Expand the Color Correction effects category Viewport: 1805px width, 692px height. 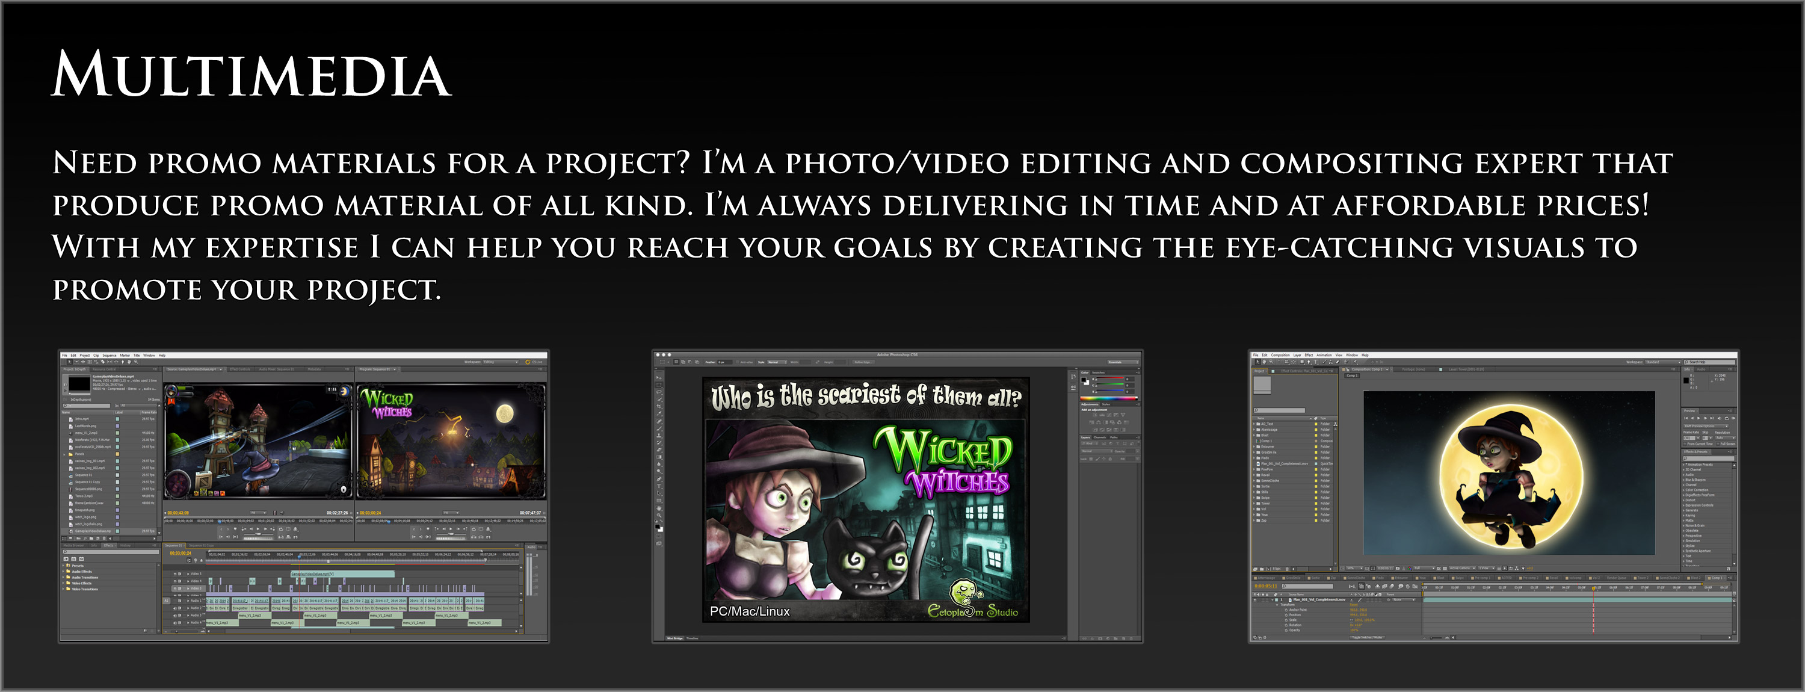1684,491
